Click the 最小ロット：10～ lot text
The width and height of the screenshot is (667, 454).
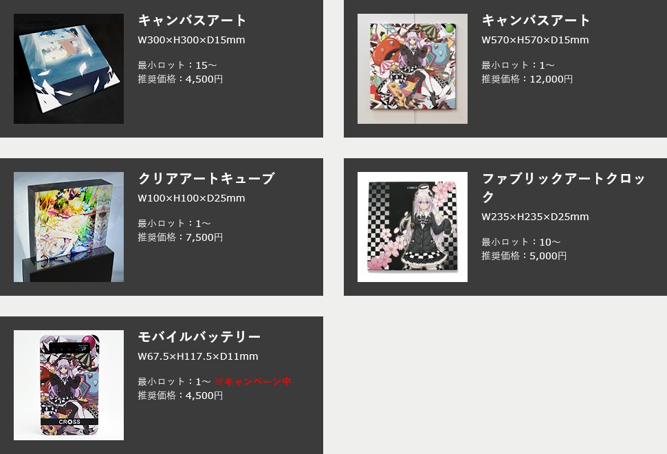[521, 242]
